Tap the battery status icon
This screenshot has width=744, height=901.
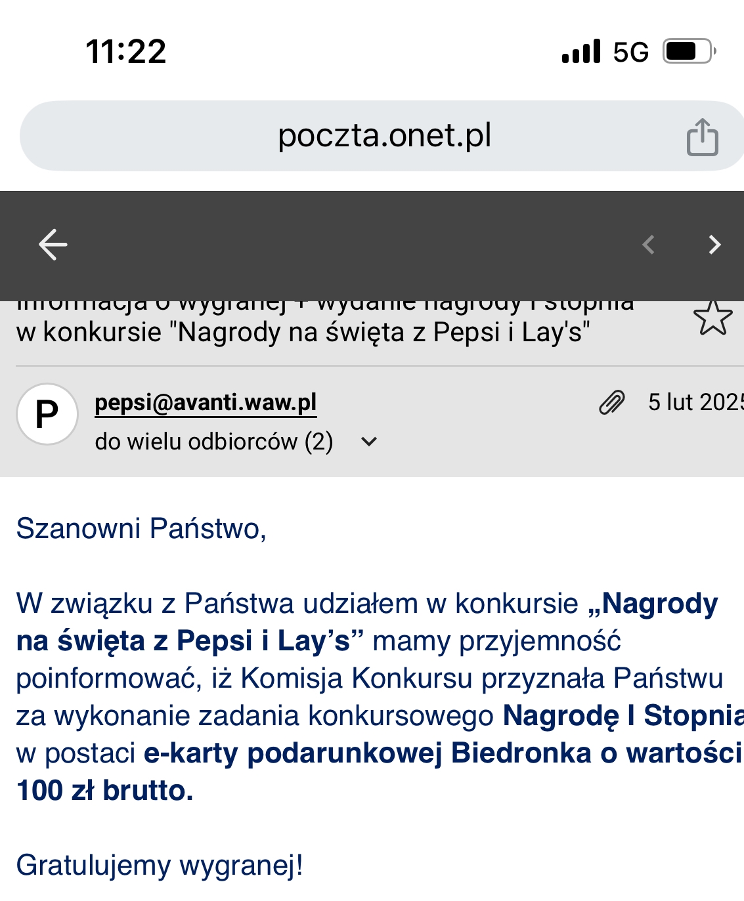[688, 51]
